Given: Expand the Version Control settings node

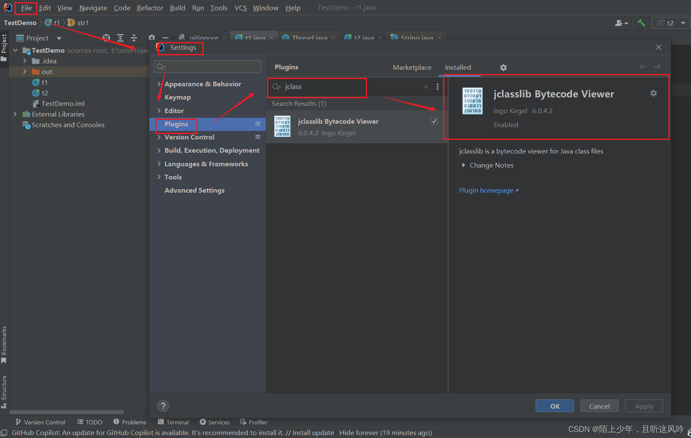Looking at the screenshot, I should click(x=159, y=137).
